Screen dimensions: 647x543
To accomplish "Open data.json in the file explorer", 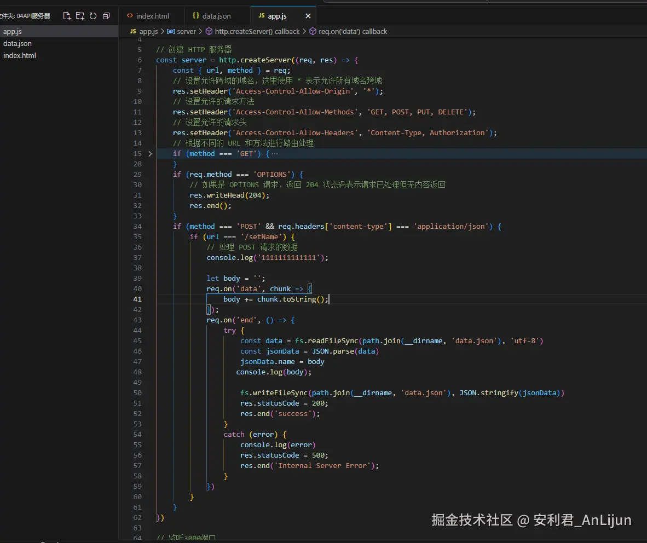I will (59, 43).
